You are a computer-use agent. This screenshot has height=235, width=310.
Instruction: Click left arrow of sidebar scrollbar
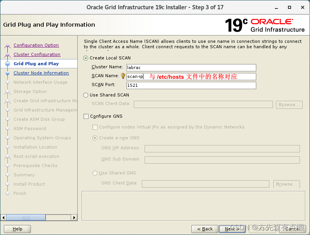(x=3, y=218)
